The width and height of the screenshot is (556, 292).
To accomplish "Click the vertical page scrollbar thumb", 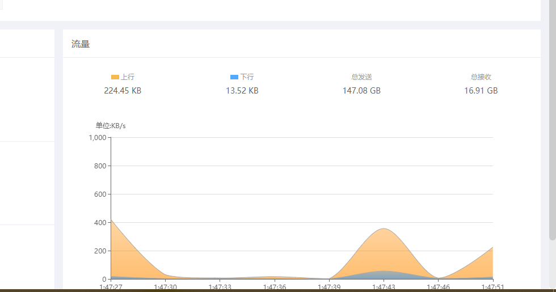I will 552,119.
